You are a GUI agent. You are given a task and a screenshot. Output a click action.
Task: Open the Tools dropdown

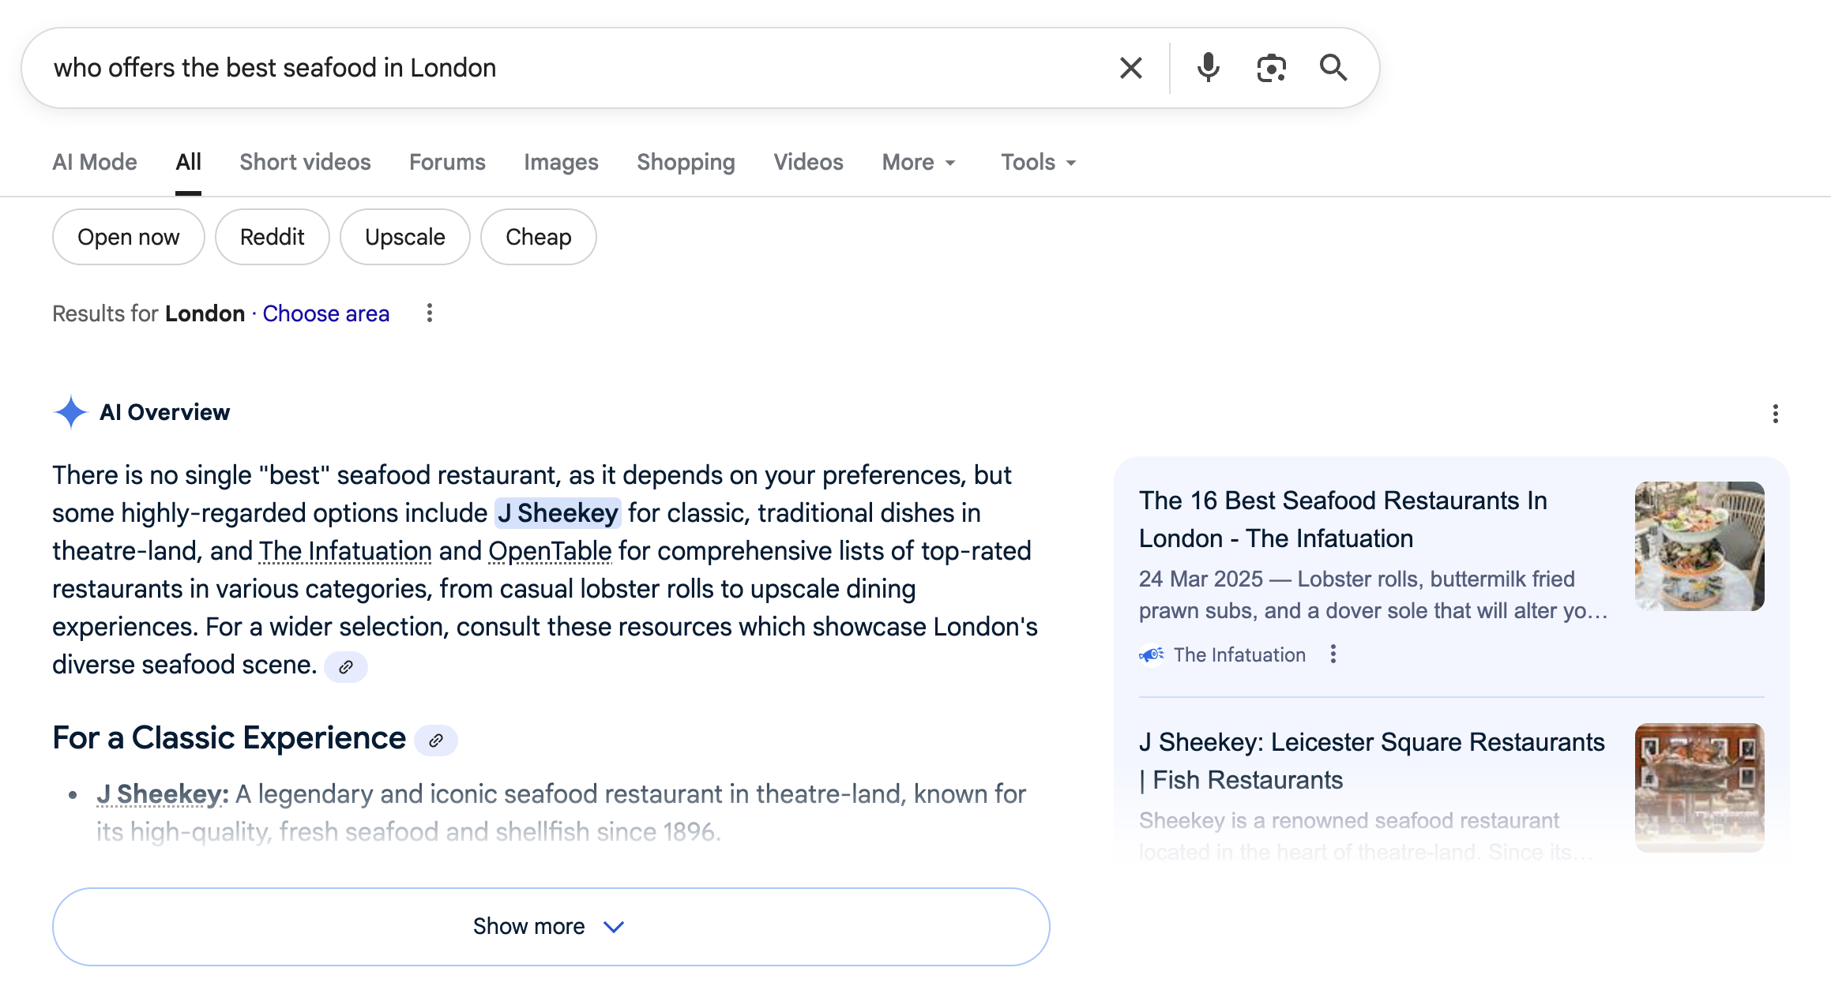tap(1038, 162)
